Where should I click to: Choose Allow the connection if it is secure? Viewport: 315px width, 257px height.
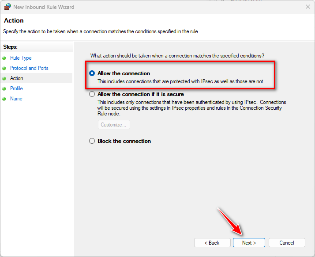92,94
